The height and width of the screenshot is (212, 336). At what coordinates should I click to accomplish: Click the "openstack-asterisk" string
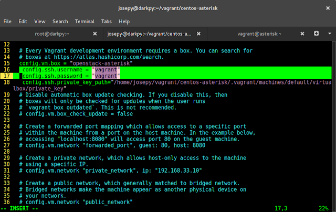click(101, 63)
